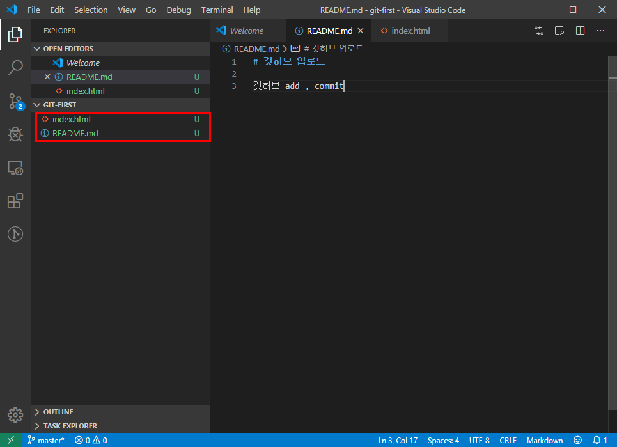The width and height of the screenshot is (617, 447).
Task: Select Welcome in Open Editors
Action: click(x=120, y=63)
